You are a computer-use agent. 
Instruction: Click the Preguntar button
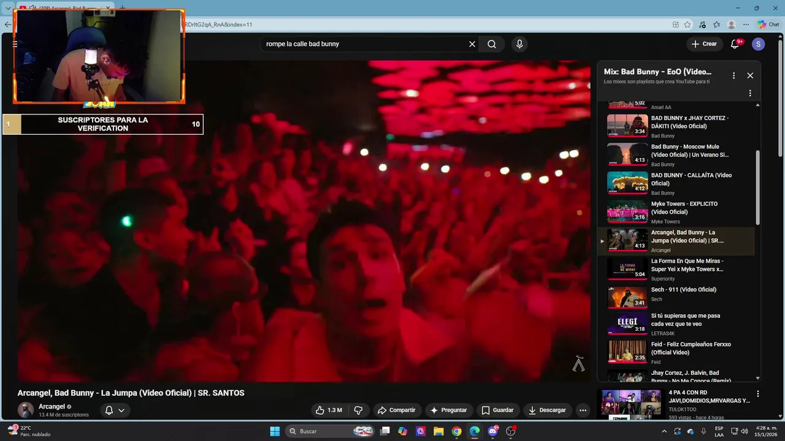(448, 410)
